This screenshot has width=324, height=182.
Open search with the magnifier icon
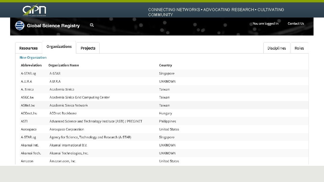click(x=92, y=25)
